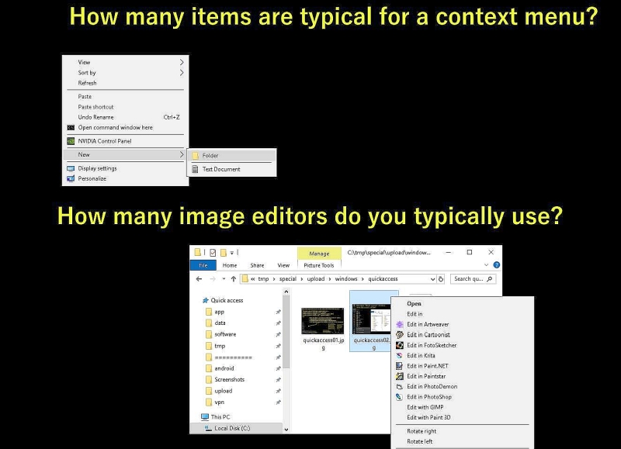Select the vpn folder in navigation pane
Image resolution: width=621 pixels, height=449 pixels.
click(x=220, y=402)
